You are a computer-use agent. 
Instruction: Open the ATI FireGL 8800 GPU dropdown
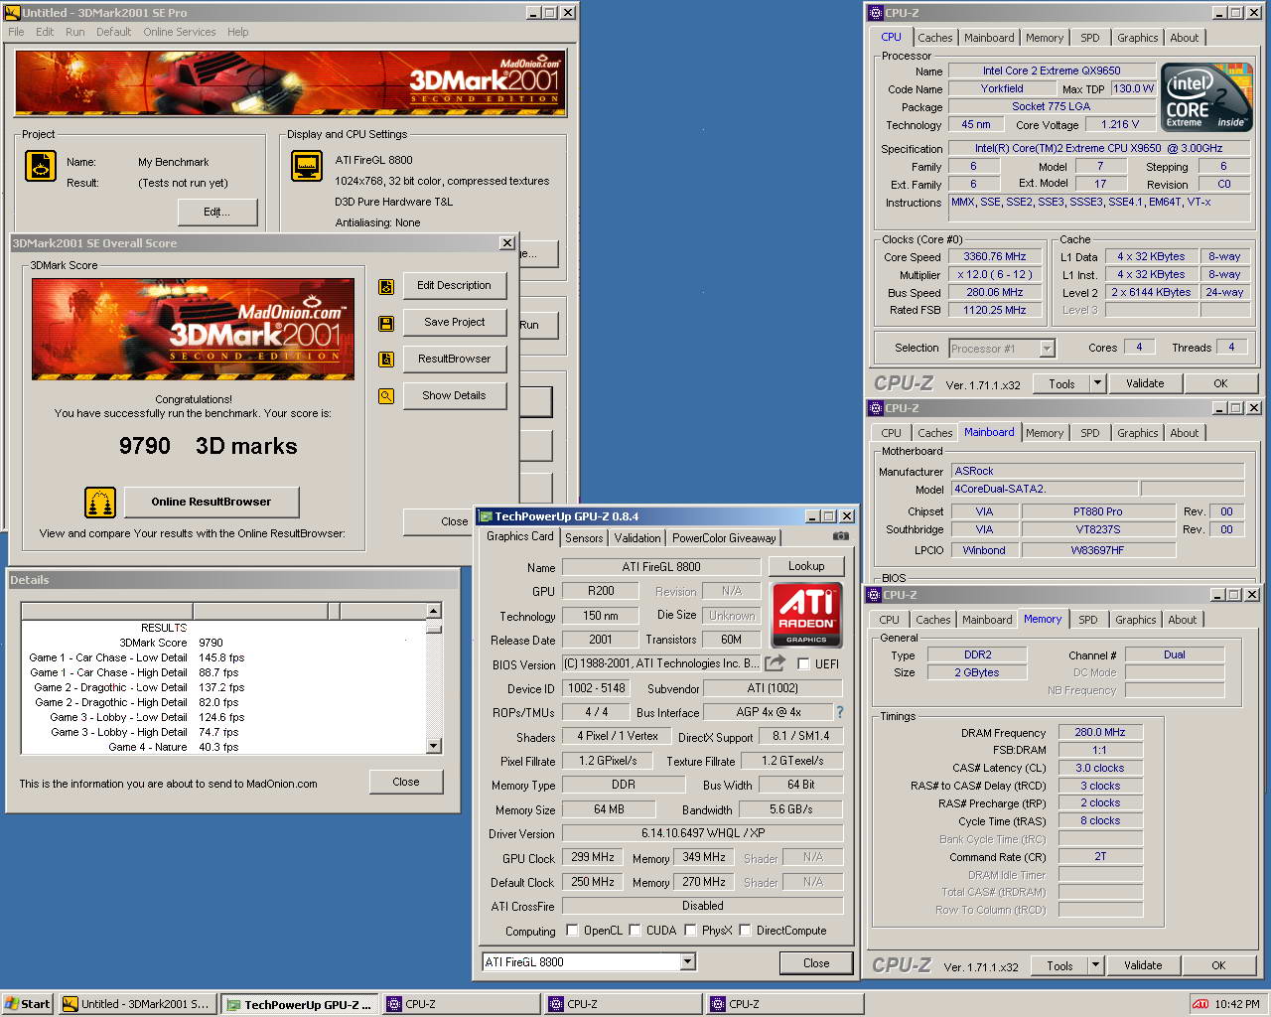coord(688,961)
